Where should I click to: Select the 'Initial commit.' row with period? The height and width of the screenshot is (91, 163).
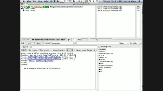[x=30, y=10]
